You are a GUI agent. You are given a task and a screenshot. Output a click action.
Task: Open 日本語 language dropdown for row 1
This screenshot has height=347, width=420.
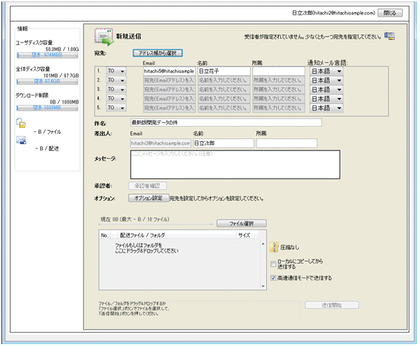point(326,71)
